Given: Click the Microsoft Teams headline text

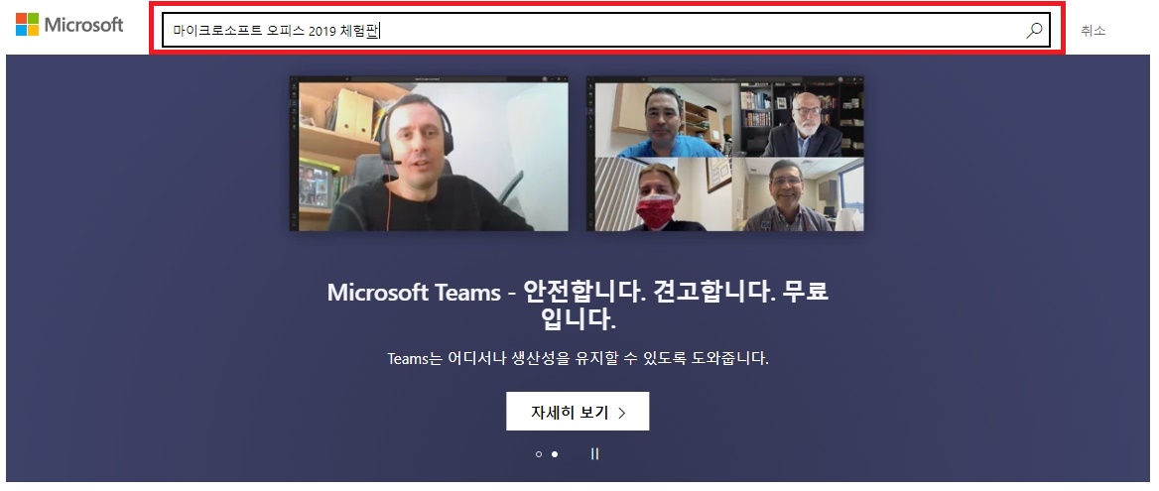Looking at the screenshot, I should click(x=578, y=305).
